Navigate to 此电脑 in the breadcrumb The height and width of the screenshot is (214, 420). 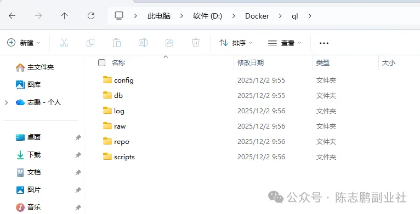point(159,16)
